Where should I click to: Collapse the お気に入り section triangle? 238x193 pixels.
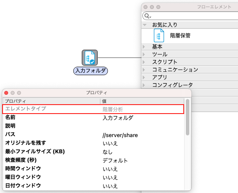[145, 25]
